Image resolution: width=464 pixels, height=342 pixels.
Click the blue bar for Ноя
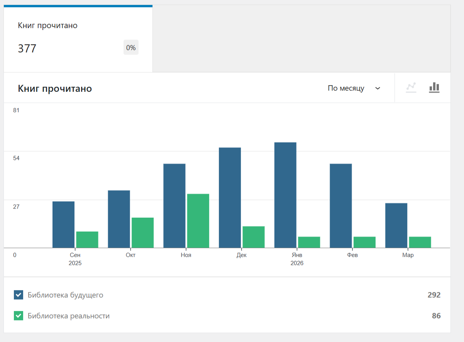tap(174, 206)
